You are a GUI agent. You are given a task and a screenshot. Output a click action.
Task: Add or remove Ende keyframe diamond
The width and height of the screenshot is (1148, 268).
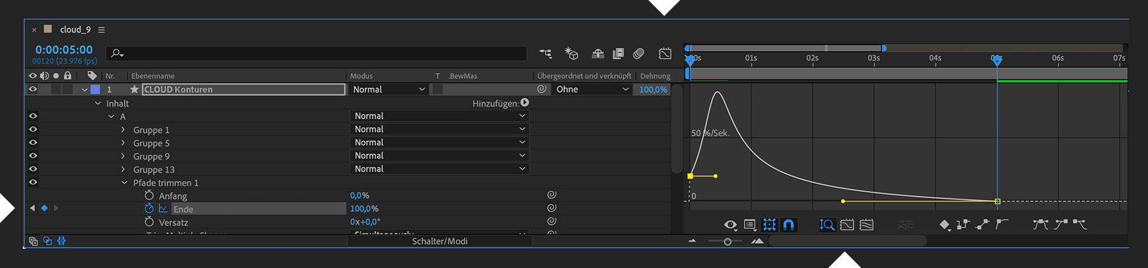(x=44, y=208)
